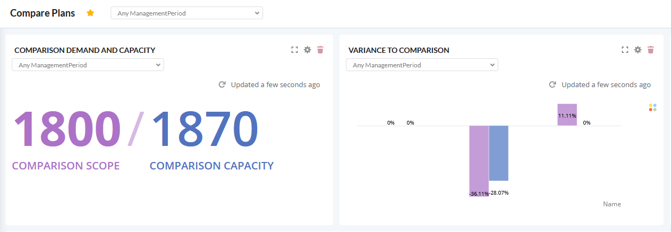Delete the Variance to Comparison widget
Image resolution: width=671 pixels, height=232 pixels.
coord(651,50)
